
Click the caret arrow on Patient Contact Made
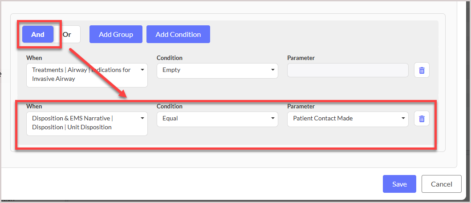click(x=403, y=118)
